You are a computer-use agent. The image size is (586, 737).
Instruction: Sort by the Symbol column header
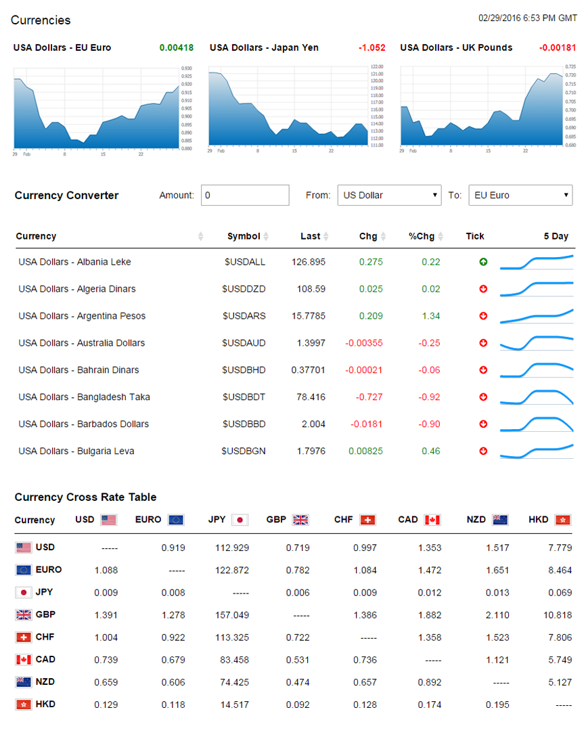244,236
